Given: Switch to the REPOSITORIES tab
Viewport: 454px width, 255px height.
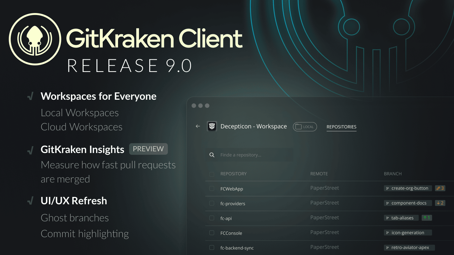Looking at the screenshot, I should click(x=341, y=127).
